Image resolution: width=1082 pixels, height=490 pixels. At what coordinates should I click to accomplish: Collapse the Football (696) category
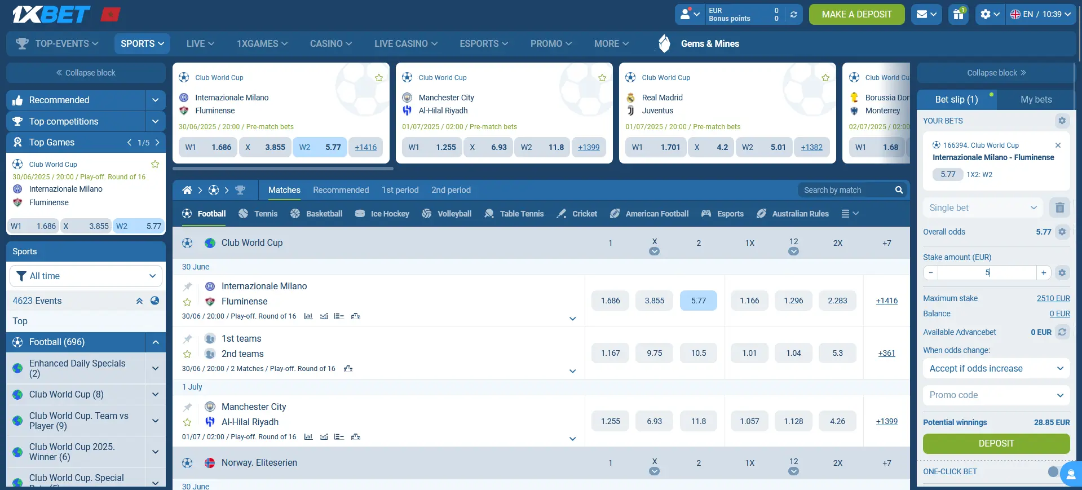pos(155,342)
